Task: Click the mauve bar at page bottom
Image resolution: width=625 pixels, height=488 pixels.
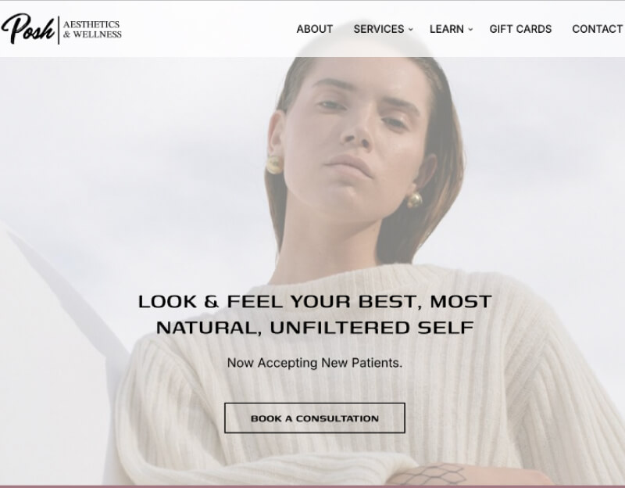Action: tap(312, 486)
